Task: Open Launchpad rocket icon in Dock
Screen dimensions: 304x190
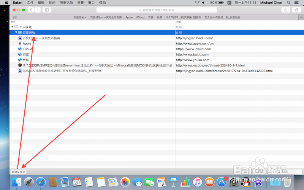Action: coord(29,182)
